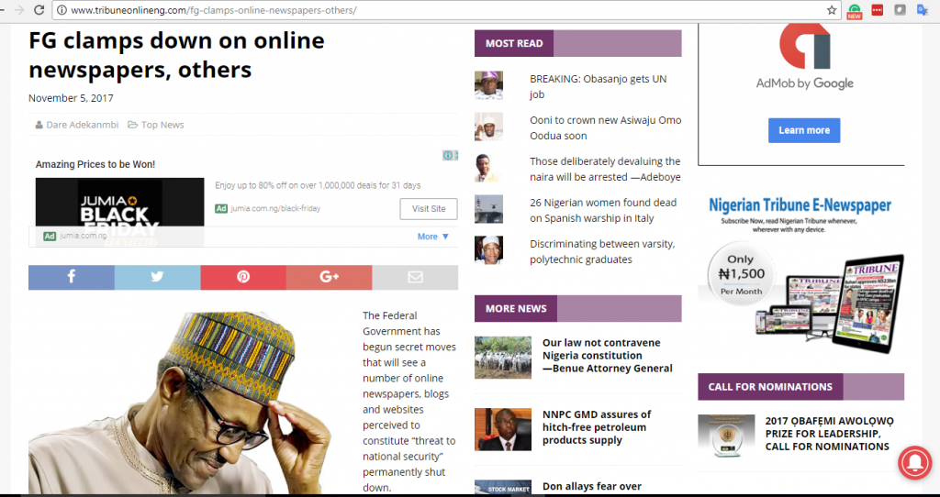Open Google Translate extension icon

(x=922, y=10)
